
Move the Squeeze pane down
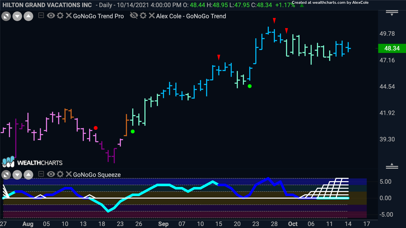click(x=17, y=175)
